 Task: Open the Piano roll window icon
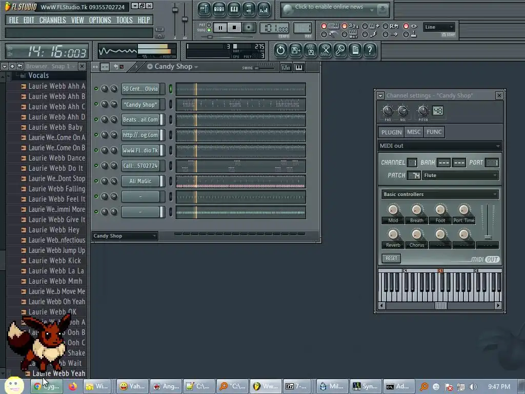pyautogui.click(x=234, y=9)
